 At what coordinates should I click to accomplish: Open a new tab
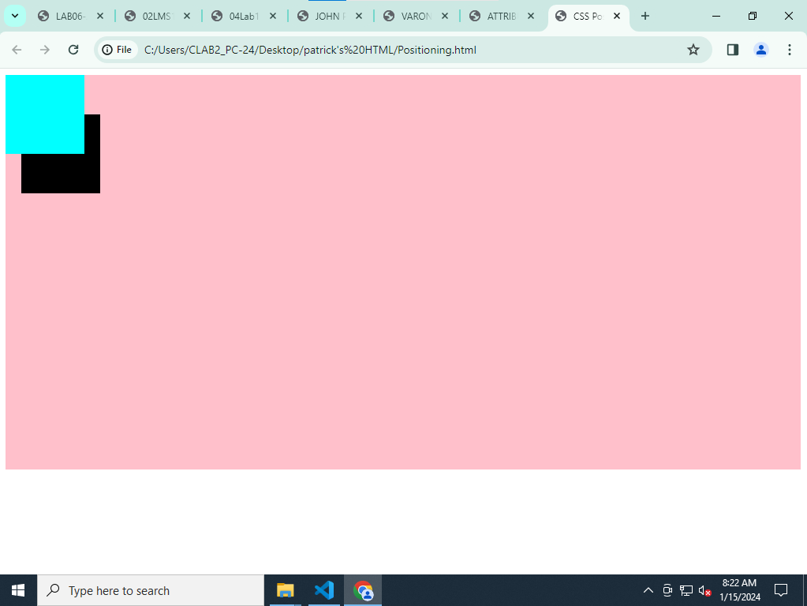pos(645,16)
